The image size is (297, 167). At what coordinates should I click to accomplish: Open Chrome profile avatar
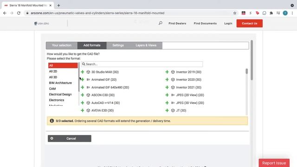[x=285, y=13]
